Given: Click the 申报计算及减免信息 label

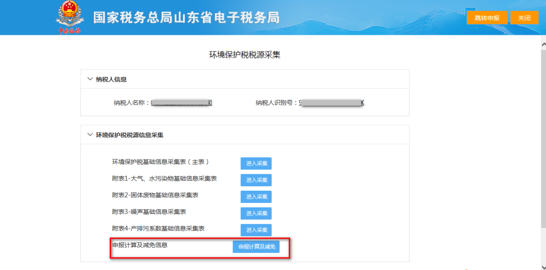Looking at the screenshot, I should [x=140, y=245].
